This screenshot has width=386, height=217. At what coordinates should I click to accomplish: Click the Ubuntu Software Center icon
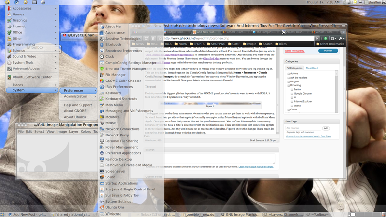(9, 77)
